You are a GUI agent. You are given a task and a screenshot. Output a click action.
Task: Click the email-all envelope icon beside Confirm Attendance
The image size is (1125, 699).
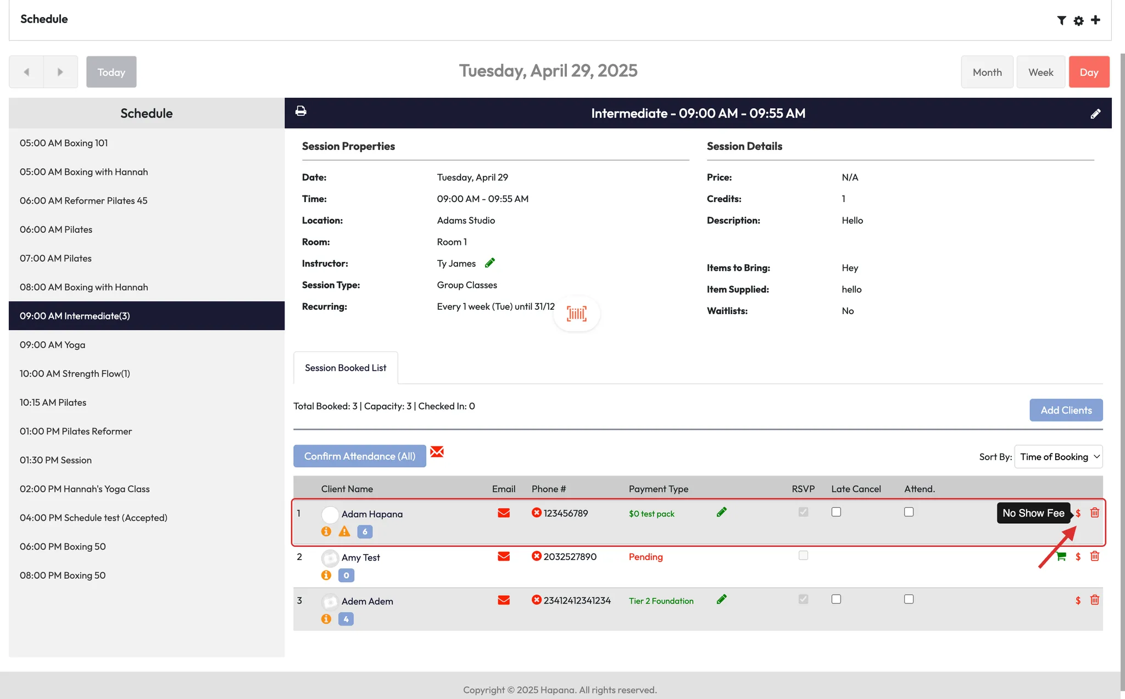[437, 452]
